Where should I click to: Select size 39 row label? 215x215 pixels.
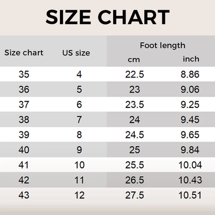coord(24,135)
